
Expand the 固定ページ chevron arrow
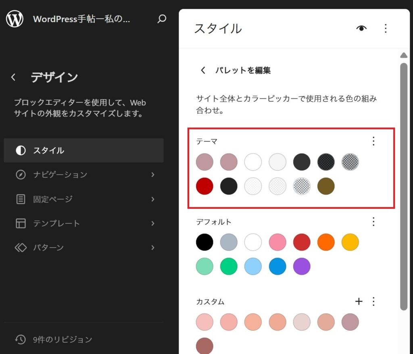pyautogui.click(x=153, y=199)
